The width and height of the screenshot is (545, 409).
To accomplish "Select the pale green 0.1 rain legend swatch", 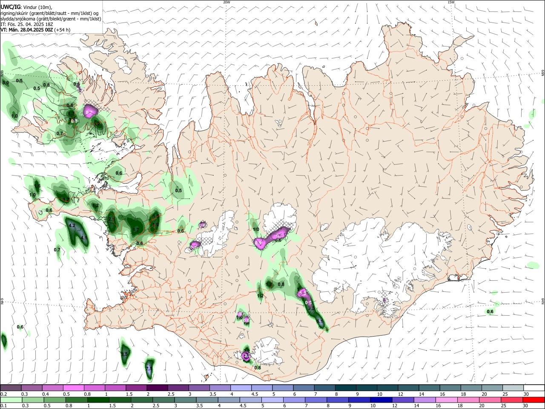I will [11, 400].
